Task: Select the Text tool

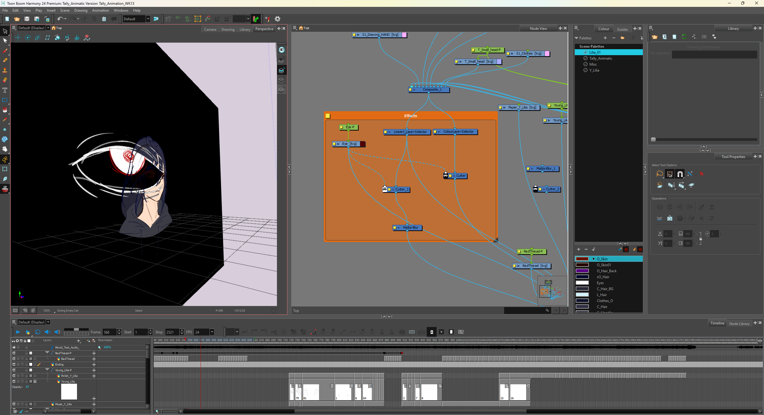Action: coord(5,90)
